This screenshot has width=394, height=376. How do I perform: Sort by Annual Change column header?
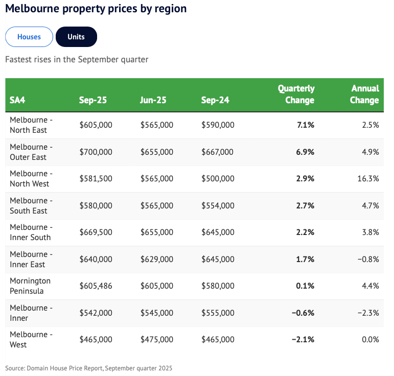click(x=364, y=95)
